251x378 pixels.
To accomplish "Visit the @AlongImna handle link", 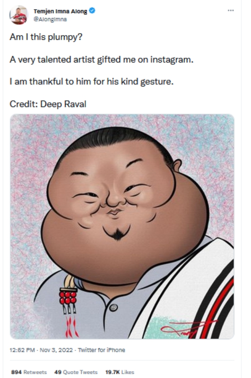I will click(50, 20).
